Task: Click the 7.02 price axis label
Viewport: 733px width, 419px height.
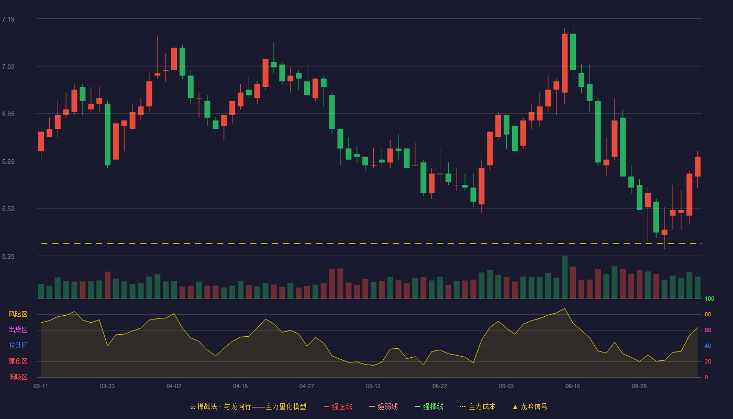Action: (x=8, y=67)
